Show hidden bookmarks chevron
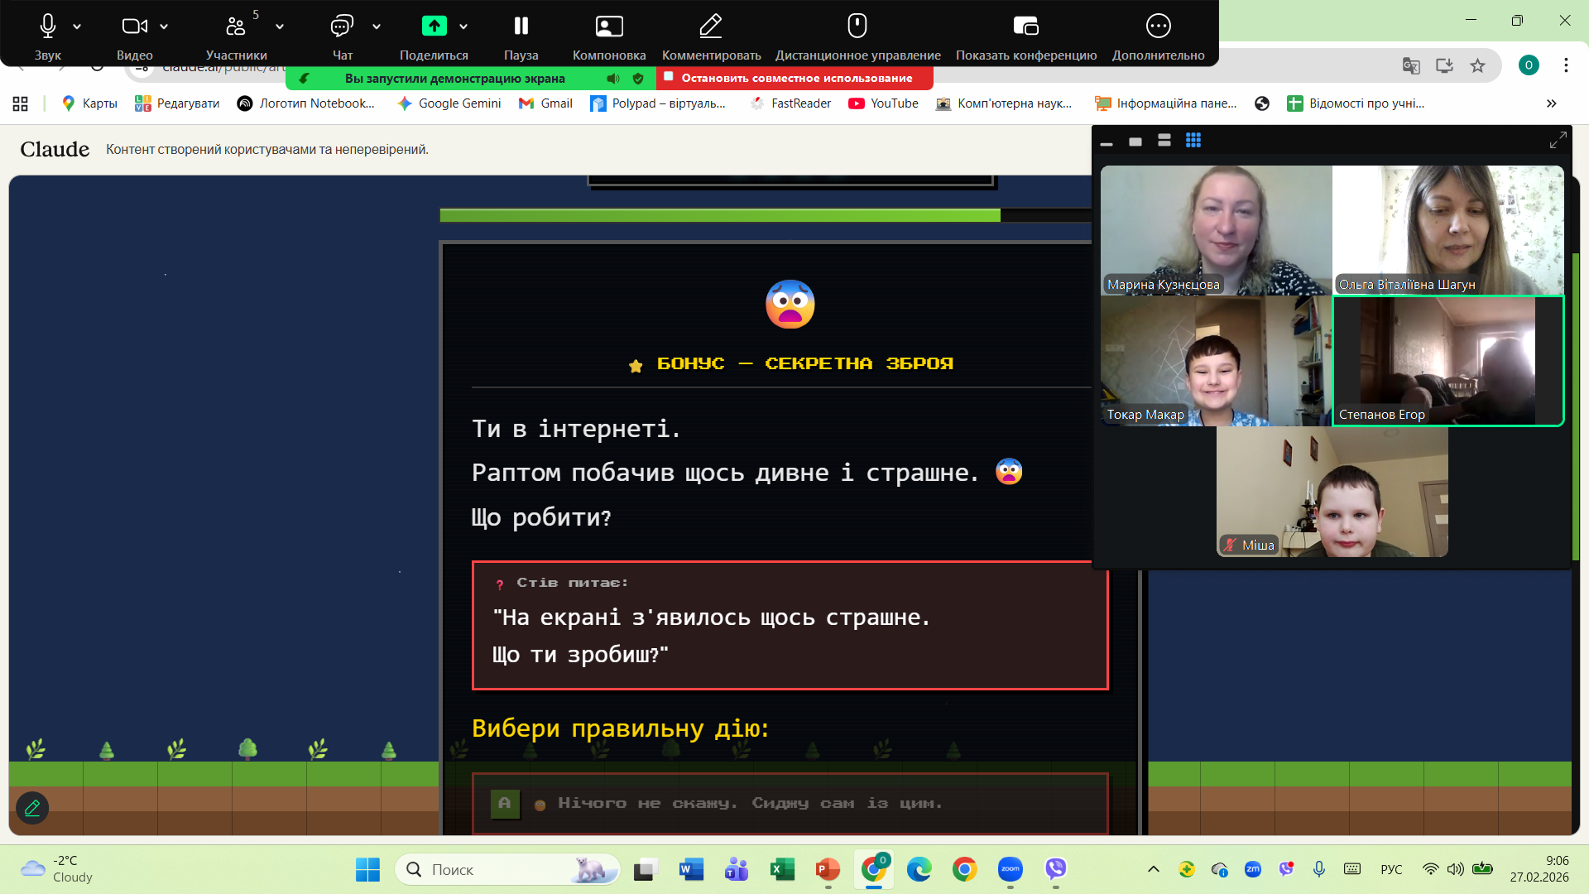 1551,103
